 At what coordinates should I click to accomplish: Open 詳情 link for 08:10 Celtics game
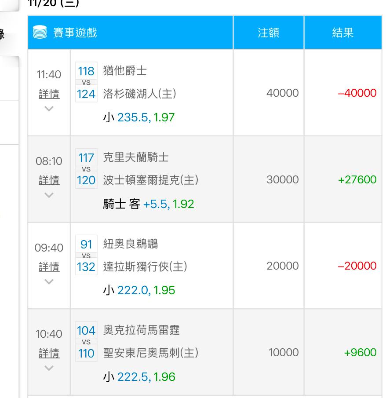click(49, 180)
